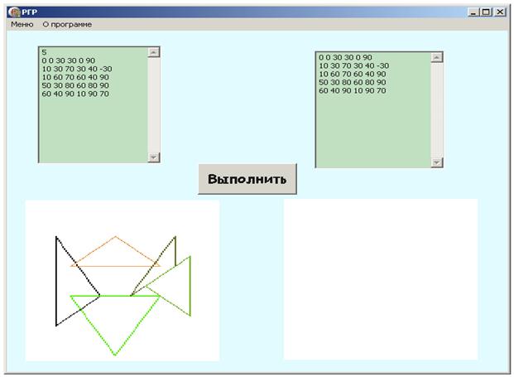Close the РГР window
The height and width of the screenshot is (377, 514).
500,12
